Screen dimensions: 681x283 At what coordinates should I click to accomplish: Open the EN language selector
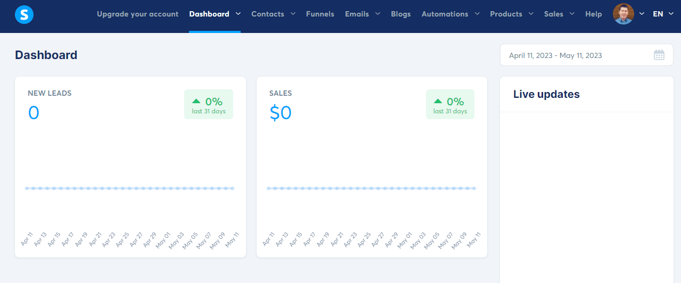click(661, 14)
